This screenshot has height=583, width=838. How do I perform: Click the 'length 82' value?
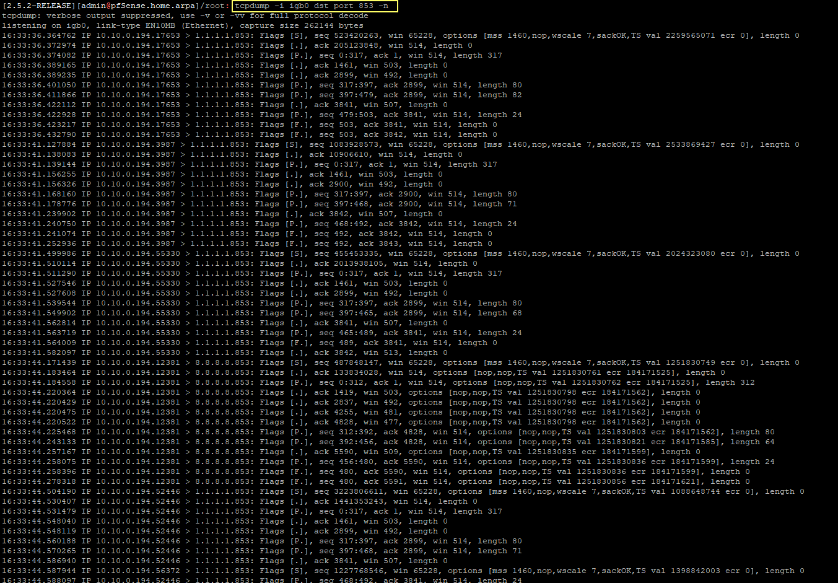coord(500,95)
